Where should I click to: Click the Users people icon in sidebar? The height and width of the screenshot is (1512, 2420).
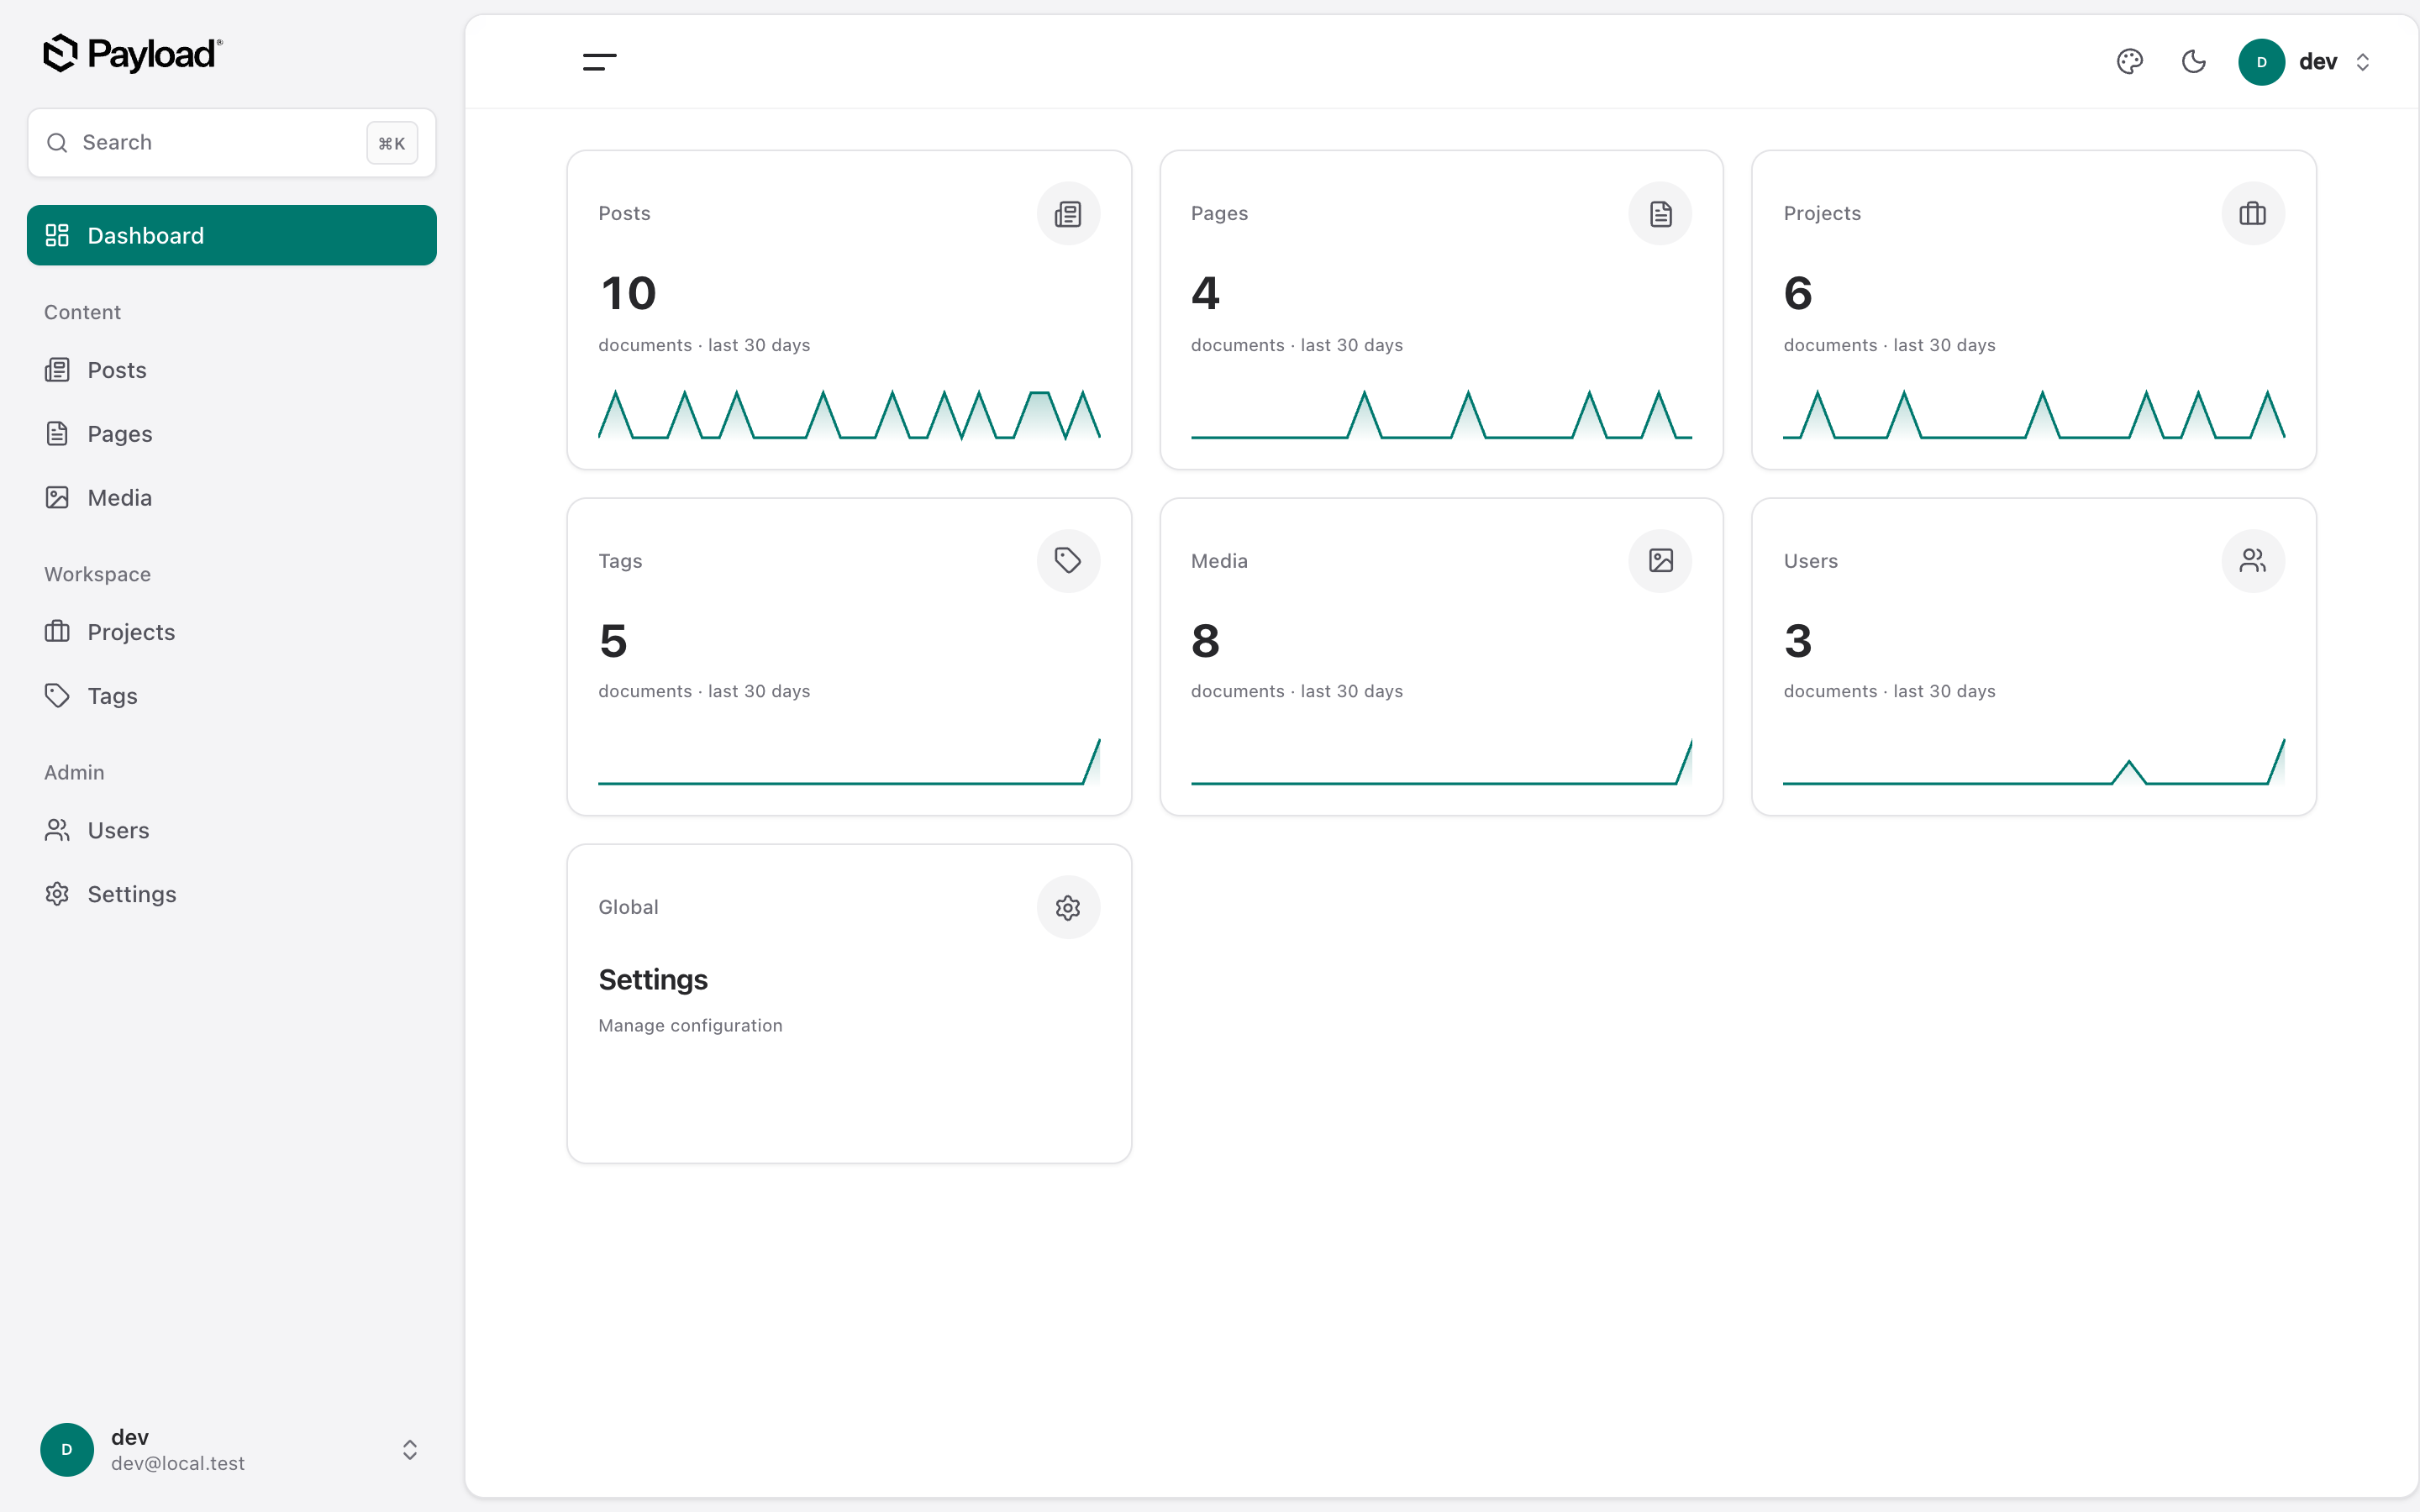click(57, 830)
